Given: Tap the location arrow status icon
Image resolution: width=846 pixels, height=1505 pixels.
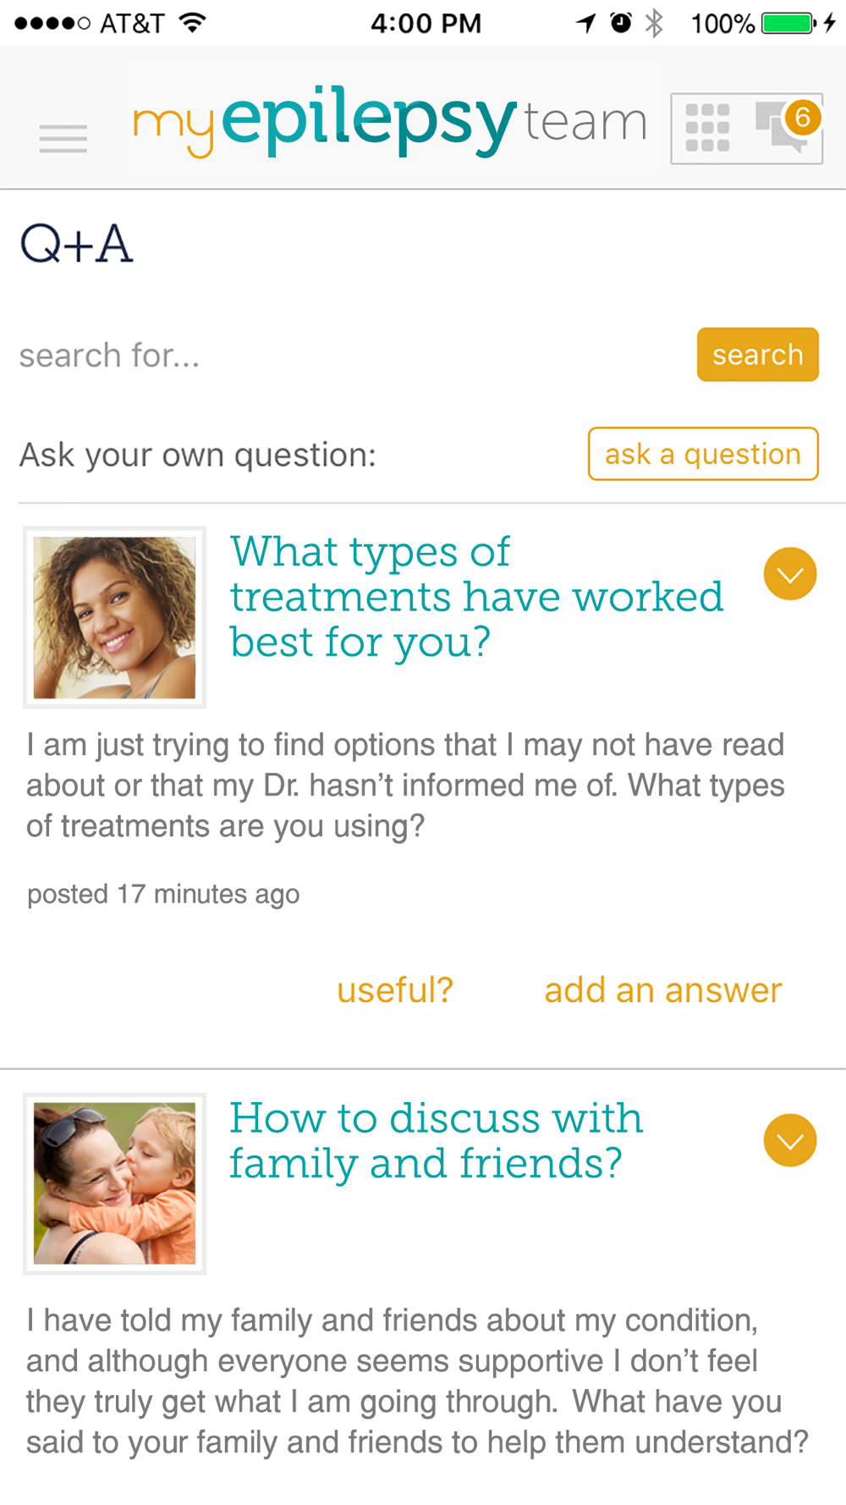Looking at the screenshot, I should click(585, 23).
